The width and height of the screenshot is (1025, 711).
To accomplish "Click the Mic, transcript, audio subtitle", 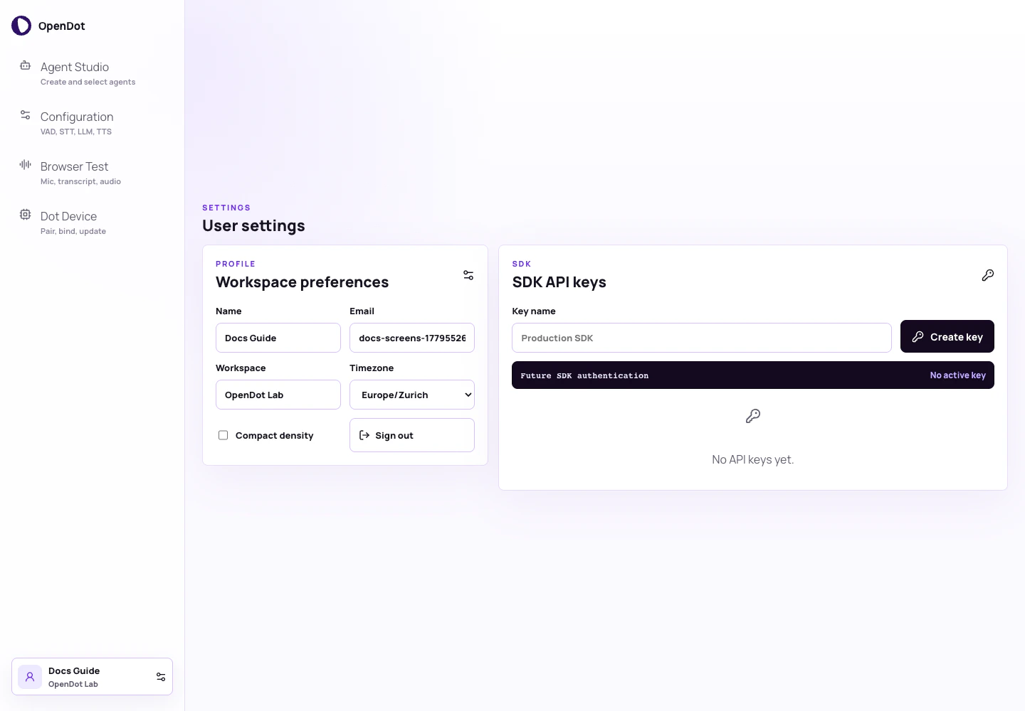I will 81,181.
